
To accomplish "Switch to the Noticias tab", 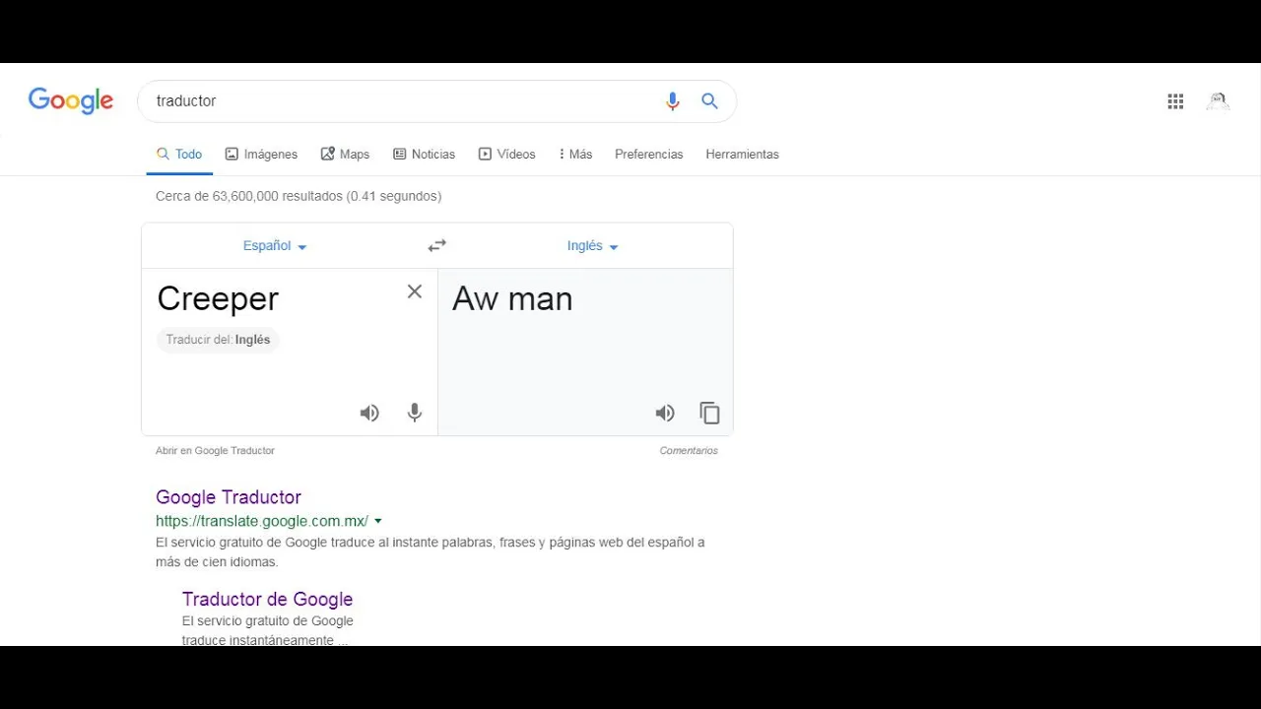I will tap(424, 154).
